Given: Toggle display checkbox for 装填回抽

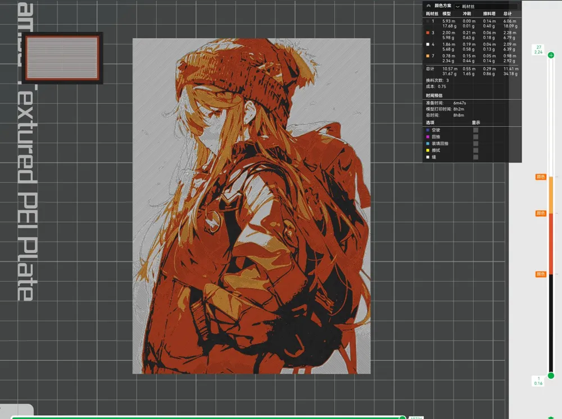Looking at the screenshot, I should tap(475, 144).
